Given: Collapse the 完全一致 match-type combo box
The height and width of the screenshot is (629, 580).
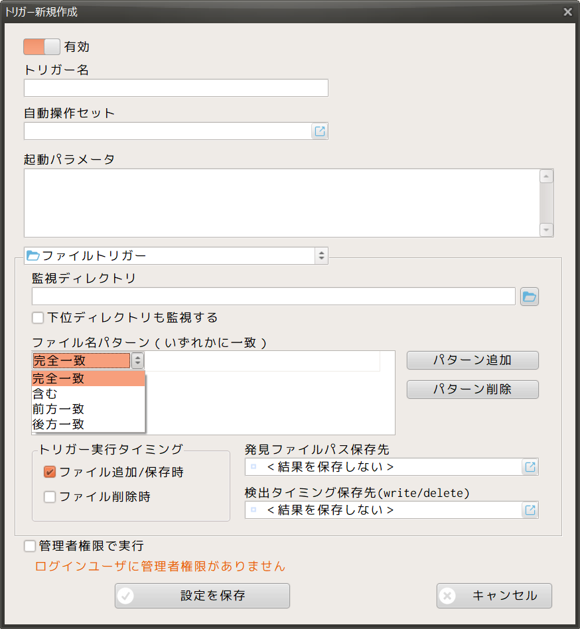Looking at the screenshot, I should pyautogui.click(x=137, y=360).
